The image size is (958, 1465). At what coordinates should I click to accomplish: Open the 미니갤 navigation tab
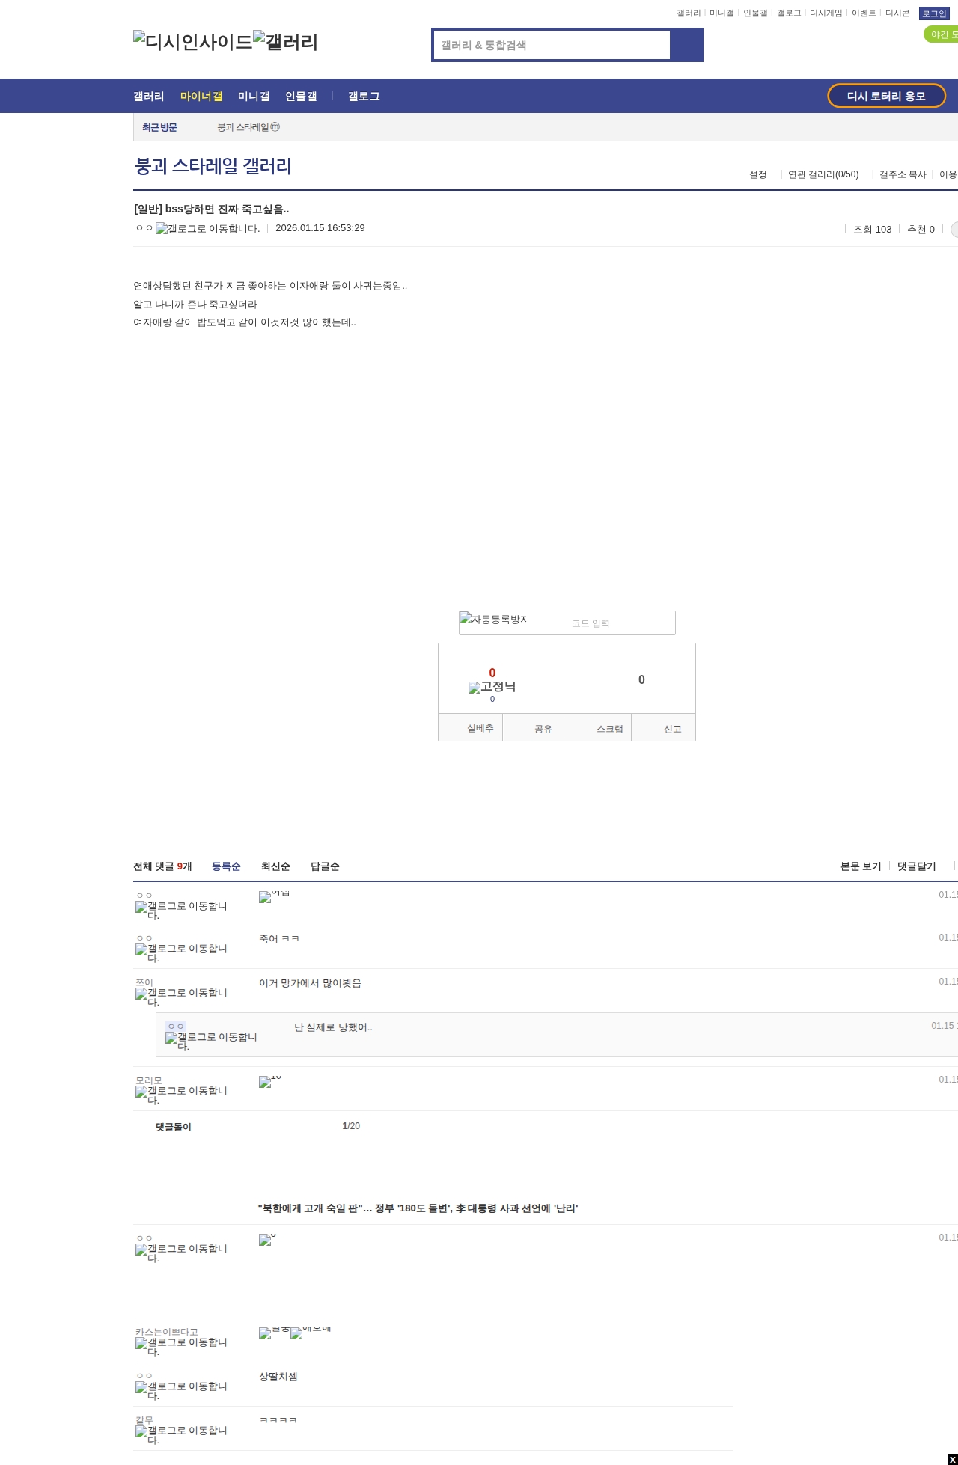click(x=254, y=96)
